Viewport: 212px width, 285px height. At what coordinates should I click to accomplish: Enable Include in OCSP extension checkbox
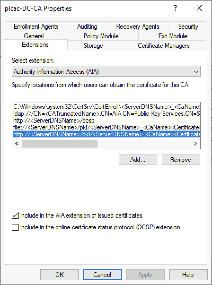coord(15,227)
